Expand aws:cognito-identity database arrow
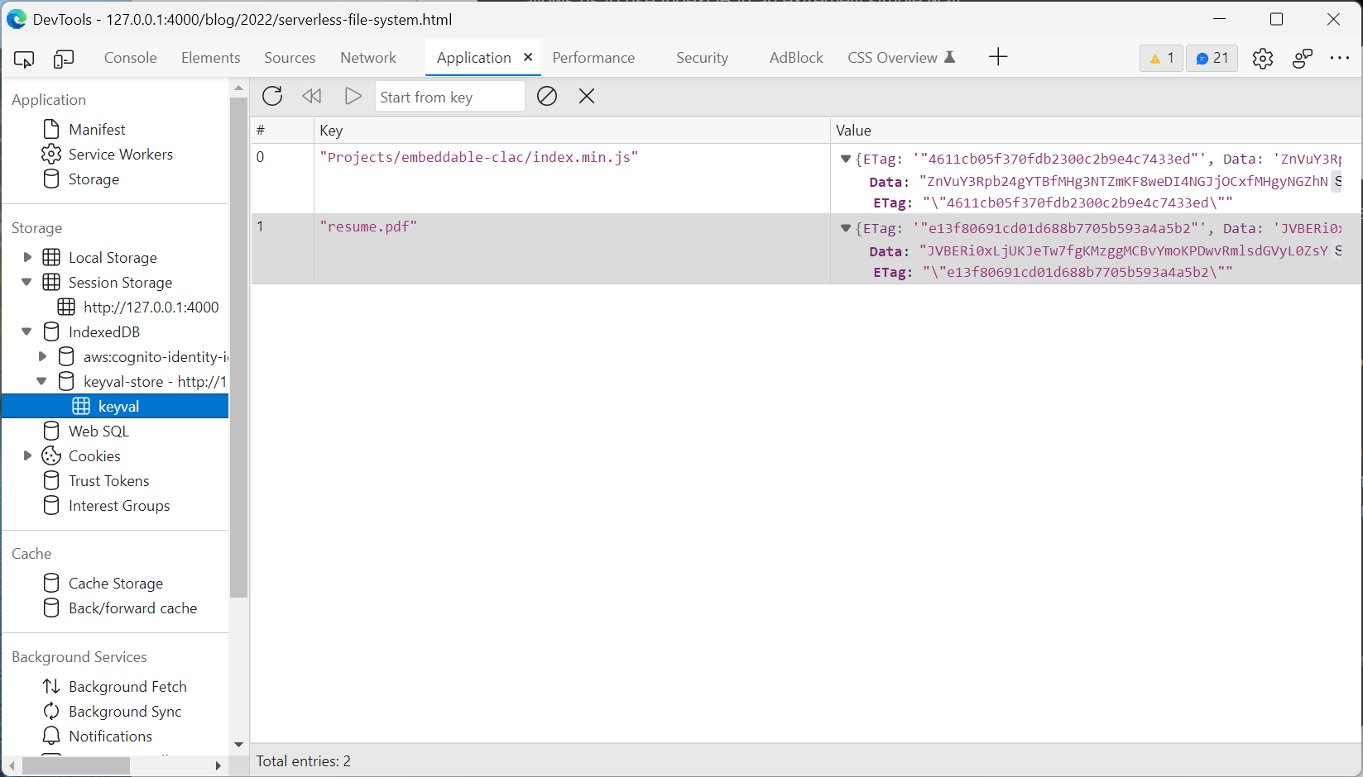This screenshot has height=777, width=1363. pyautogui.click(x=43, y=356)
